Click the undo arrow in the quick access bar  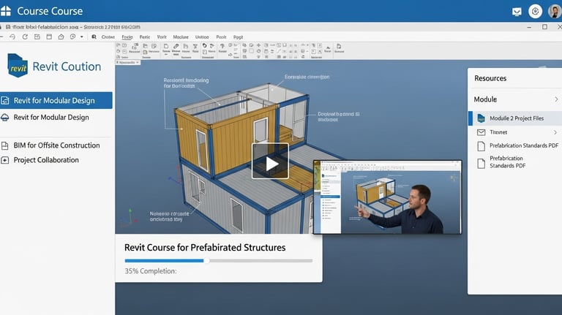(12, 37)
